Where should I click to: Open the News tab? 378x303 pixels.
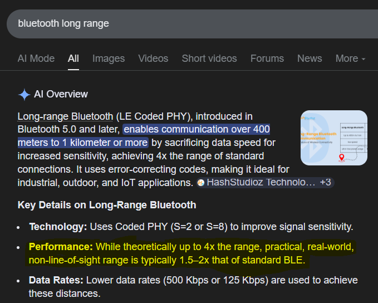click(310, 58)
